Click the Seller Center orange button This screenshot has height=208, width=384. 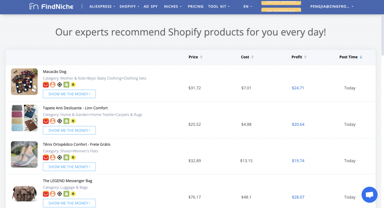281,2
